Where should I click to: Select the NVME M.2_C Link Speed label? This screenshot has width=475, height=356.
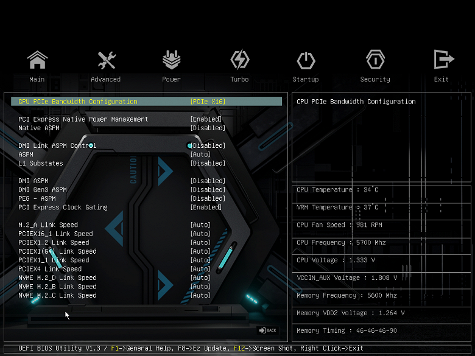[58, 295]
